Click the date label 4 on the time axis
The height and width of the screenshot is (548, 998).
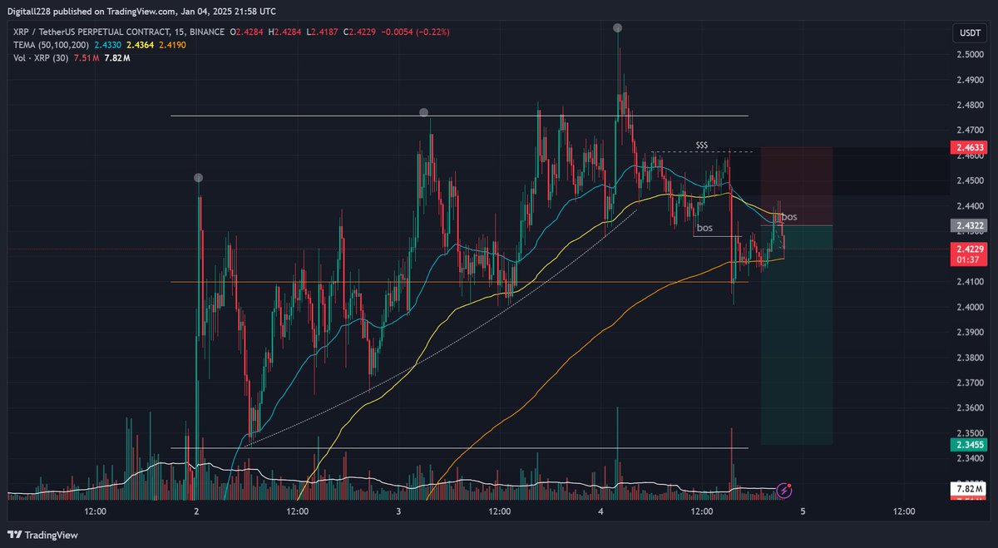[600, 511]
